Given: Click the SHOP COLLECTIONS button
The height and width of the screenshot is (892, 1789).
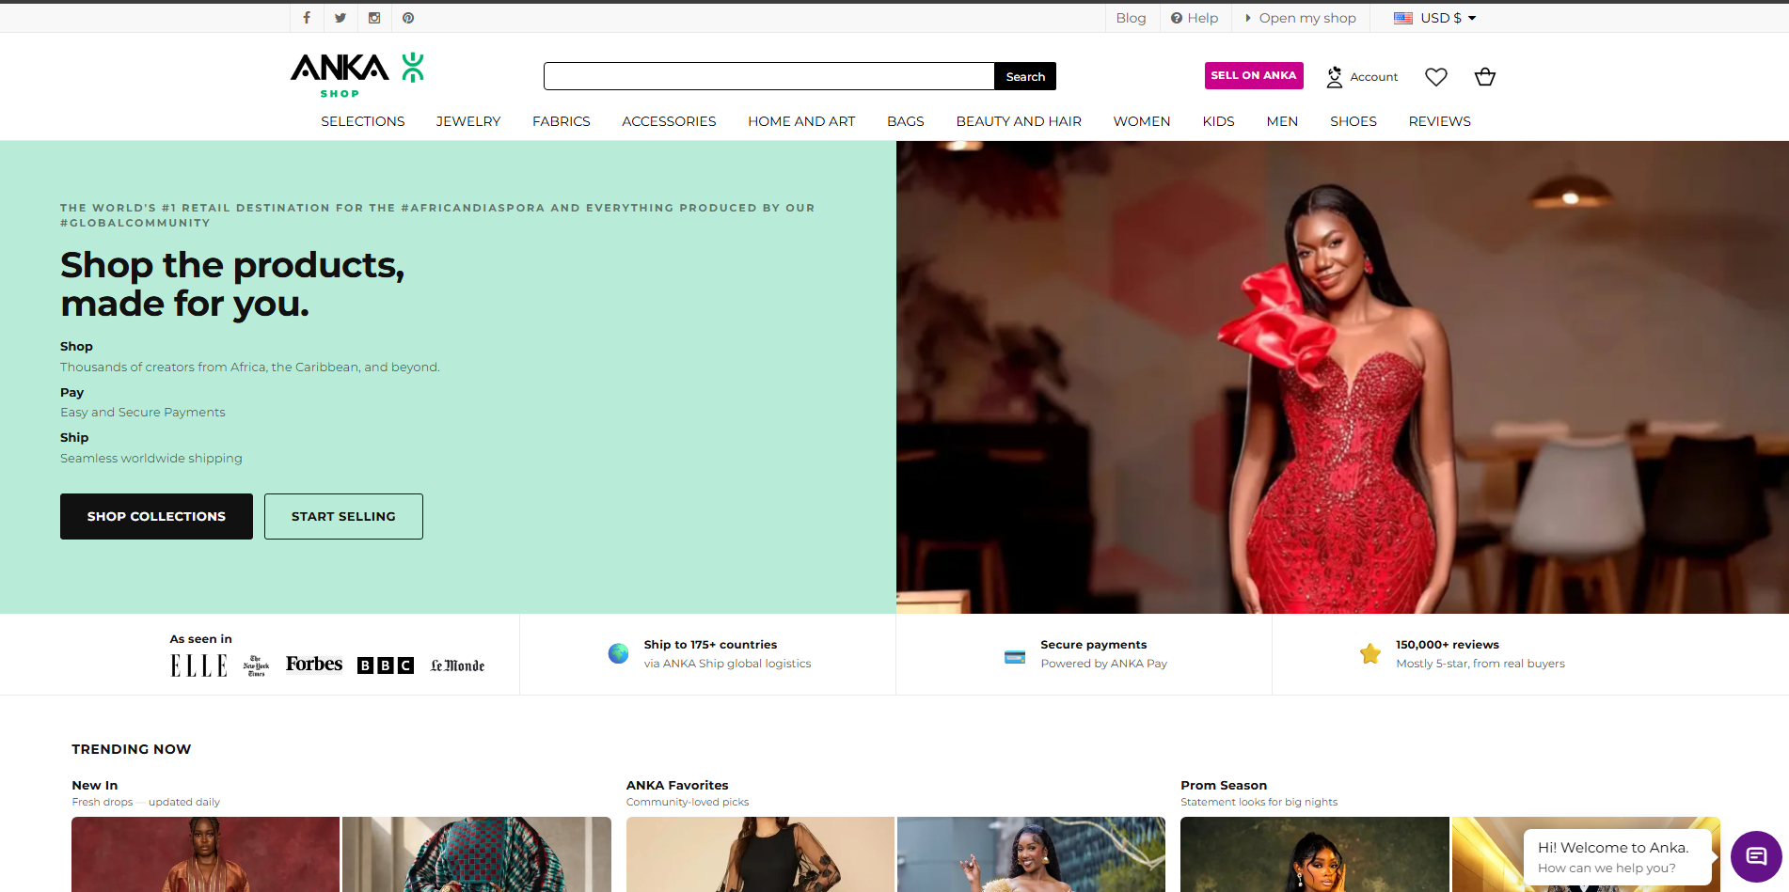Looking at the screenshot, I should [x=156, y=516].
